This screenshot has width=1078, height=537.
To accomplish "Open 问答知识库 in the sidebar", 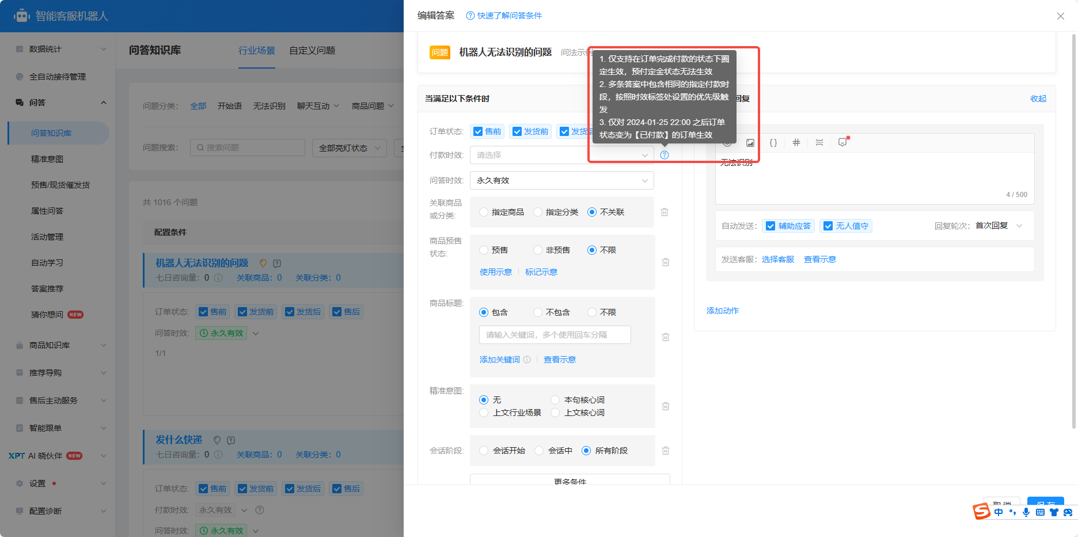I will [x=58, y=133].
